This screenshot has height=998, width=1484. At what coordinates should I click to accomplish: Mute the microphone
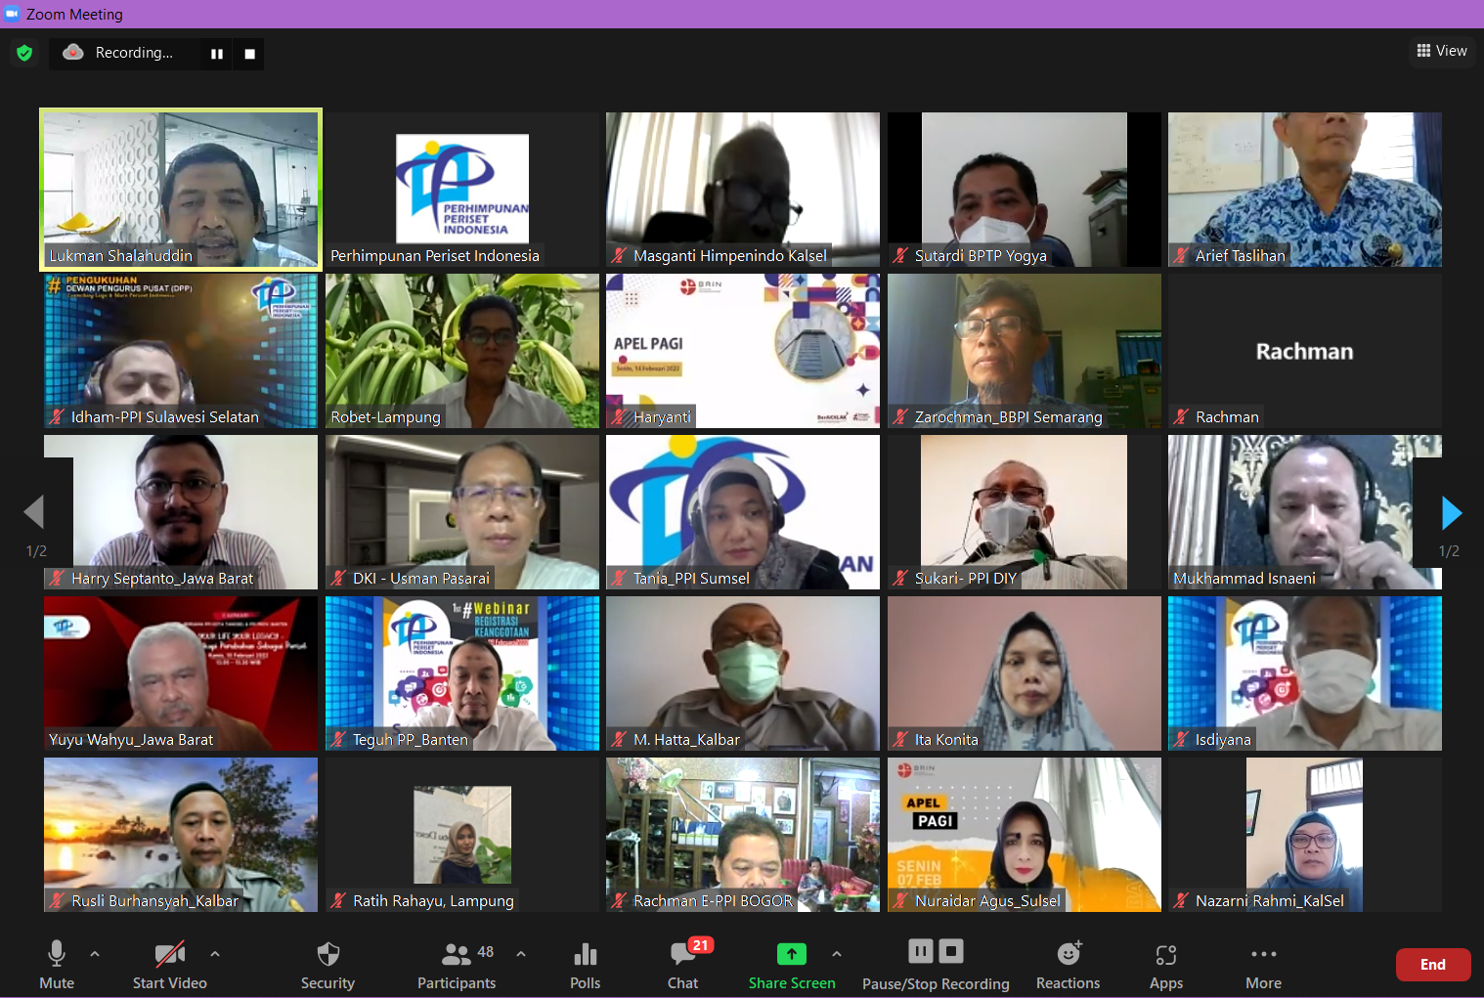(x=57, y=965)
